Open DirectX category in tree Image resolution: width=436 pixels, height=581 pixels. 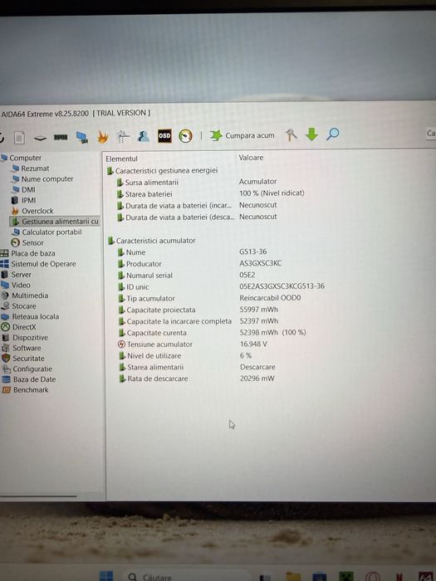[19, 327]
